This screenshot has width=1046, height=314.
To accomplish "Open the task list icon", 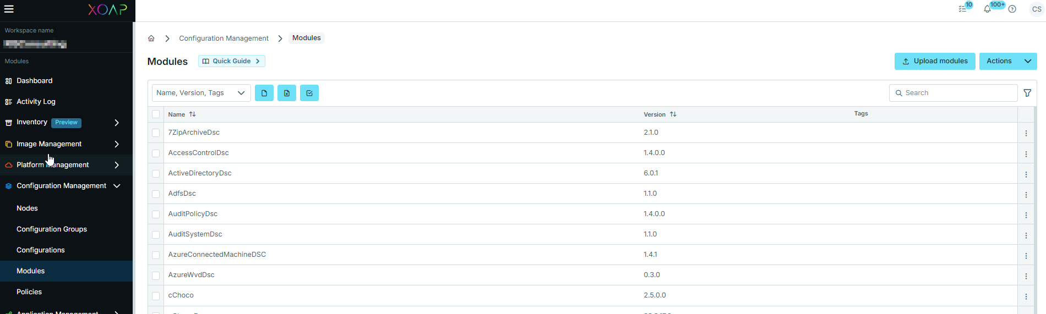I will coord(962,9).
